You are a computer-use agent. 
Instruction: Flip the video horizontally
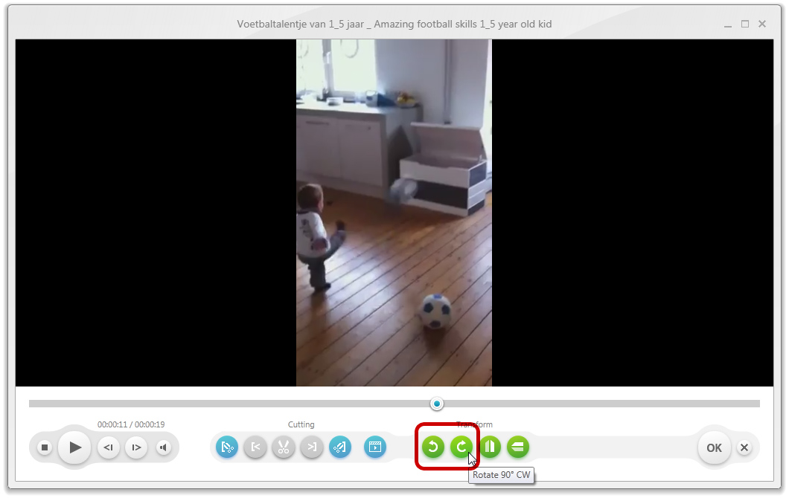[x=490, y=447]
